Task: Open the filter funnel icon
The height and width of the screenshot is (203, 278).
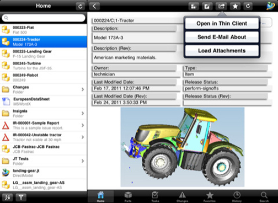Action: (x=21, y=197)
